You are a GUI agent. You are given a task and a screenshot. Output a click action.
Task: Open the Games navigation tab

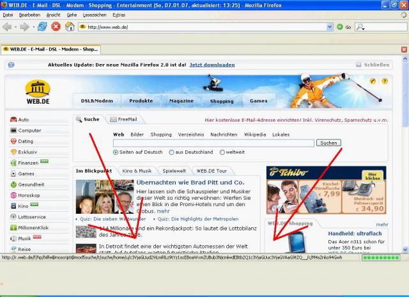pos(258,101)
